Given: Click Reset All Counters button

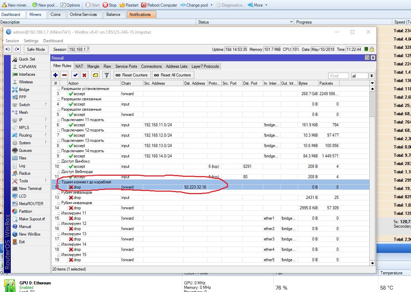Looking at the screenshot, I should pos(173,75).
